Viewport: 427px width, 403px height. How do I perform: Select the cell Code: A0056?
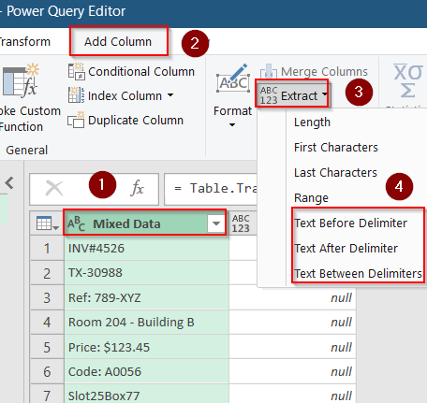146,371
